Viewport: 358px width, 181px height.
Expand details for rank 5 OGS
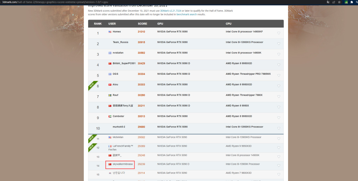[278, 75]
